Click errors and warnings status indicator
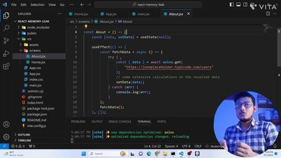This screenshot has width=281, height=158. coord(18,146)
